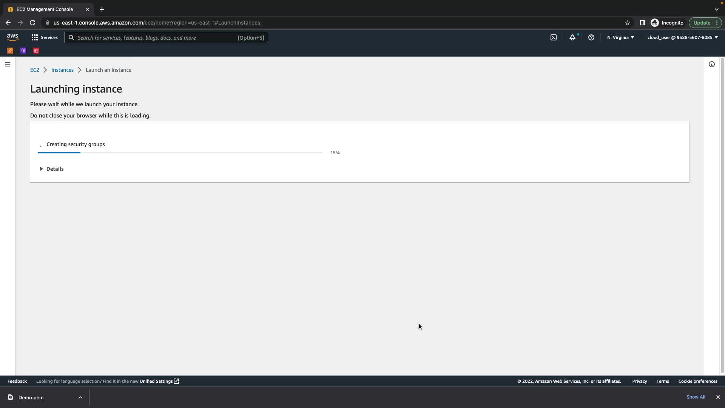Open AWS CloudShell icon
This screenshot has width=725, height=408.
click(553, 37)
